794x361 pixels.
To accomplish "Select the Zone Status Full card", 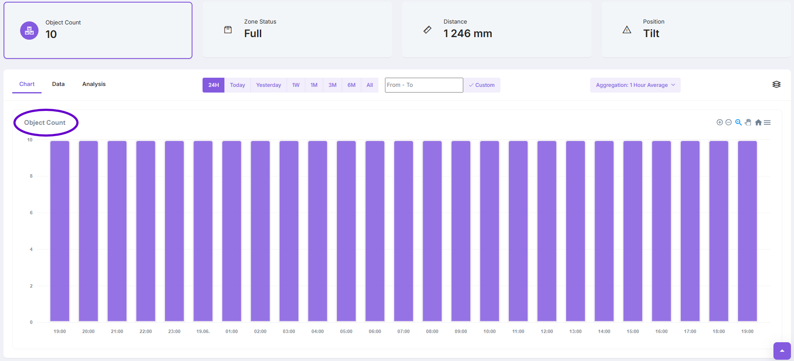I will coord(297,29).
